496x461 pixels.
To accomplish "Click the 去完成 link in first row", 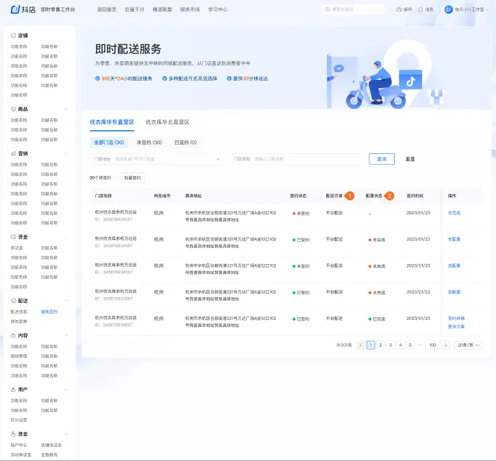I will click(454, 213).
